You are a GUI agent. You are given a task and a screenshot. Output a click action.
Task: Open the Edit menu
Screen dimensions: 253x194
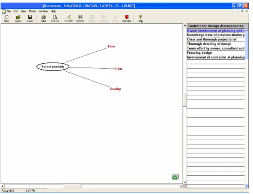16,11
